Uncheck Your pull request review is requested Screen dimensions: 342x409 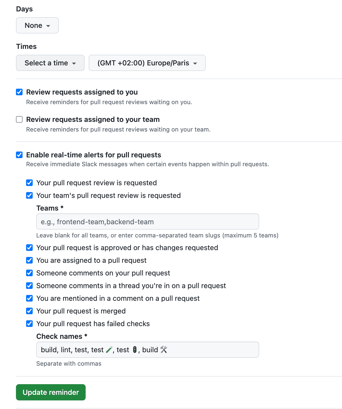click(29, 183)
